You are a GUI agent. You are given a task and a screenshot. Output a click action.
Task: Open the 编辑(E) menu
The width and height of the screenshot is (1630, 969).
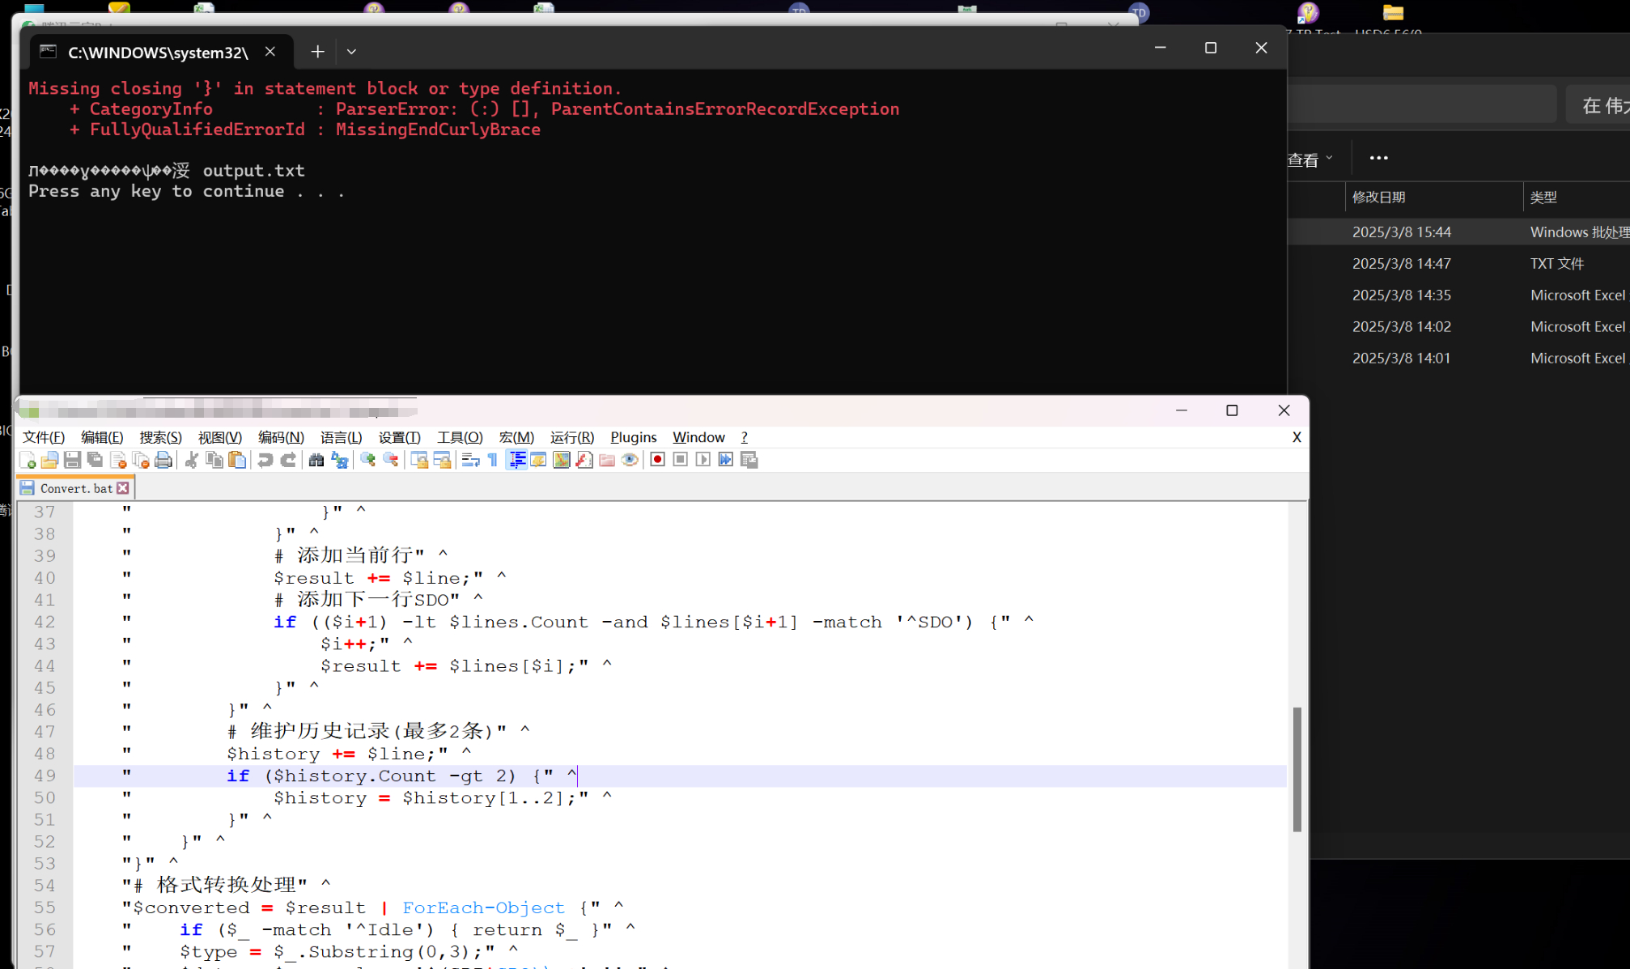click(x=102, y=437)
